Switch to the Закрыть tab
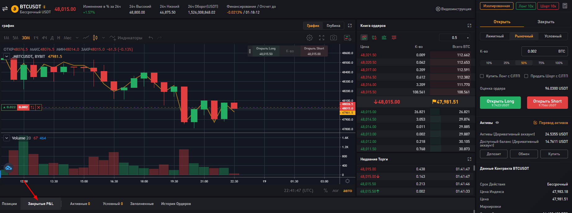Screen dimensions: 572x213 click(x=546, y=22)
